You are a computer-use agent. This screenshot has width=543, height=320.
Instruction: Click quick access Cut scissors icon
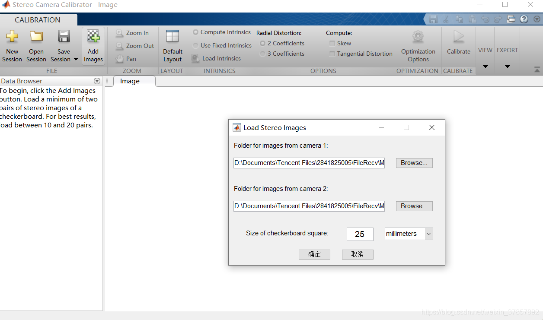pos(446,19)
